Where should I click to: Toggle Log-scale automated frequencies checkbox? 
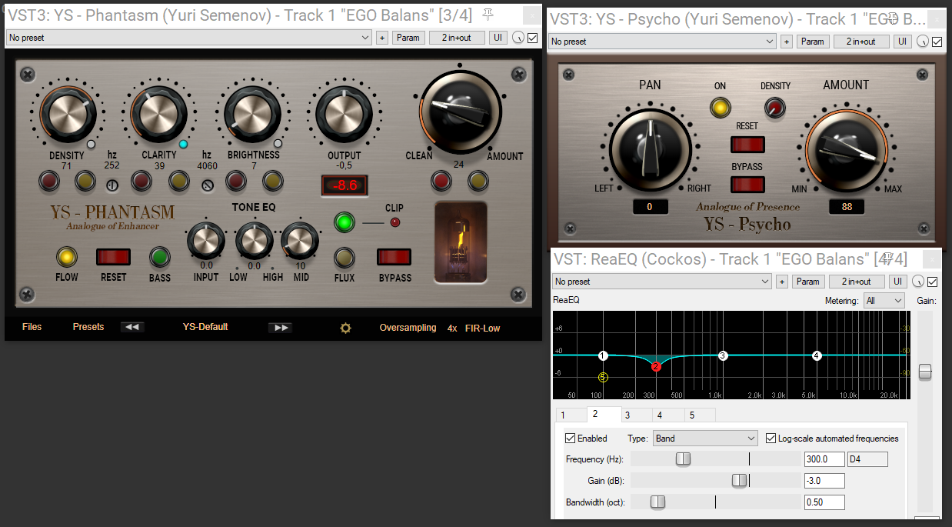[771, 439]
